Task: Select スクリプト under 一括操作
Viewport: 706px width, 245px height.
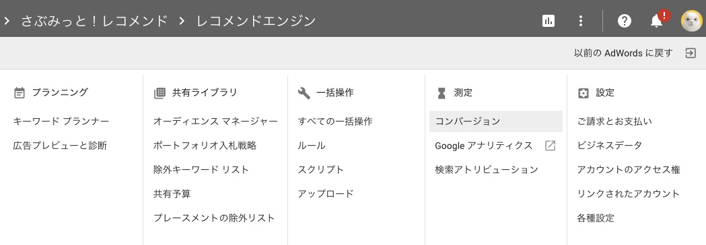Action: pos(320,170)
